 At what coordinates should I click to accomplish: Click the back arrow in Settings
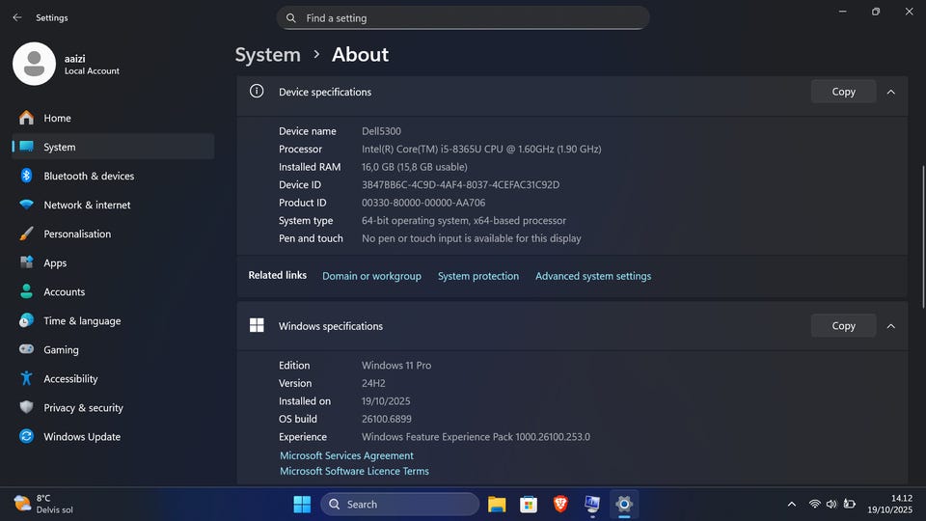tap(16, 17)
